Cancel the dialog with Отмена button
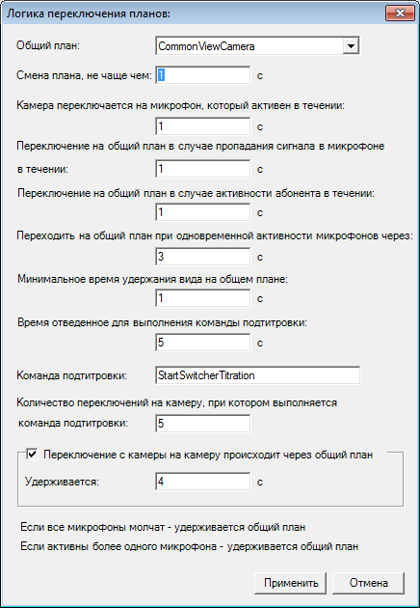Image resolution: width=420 pixels, height=608 pixels. coord(369,583)
